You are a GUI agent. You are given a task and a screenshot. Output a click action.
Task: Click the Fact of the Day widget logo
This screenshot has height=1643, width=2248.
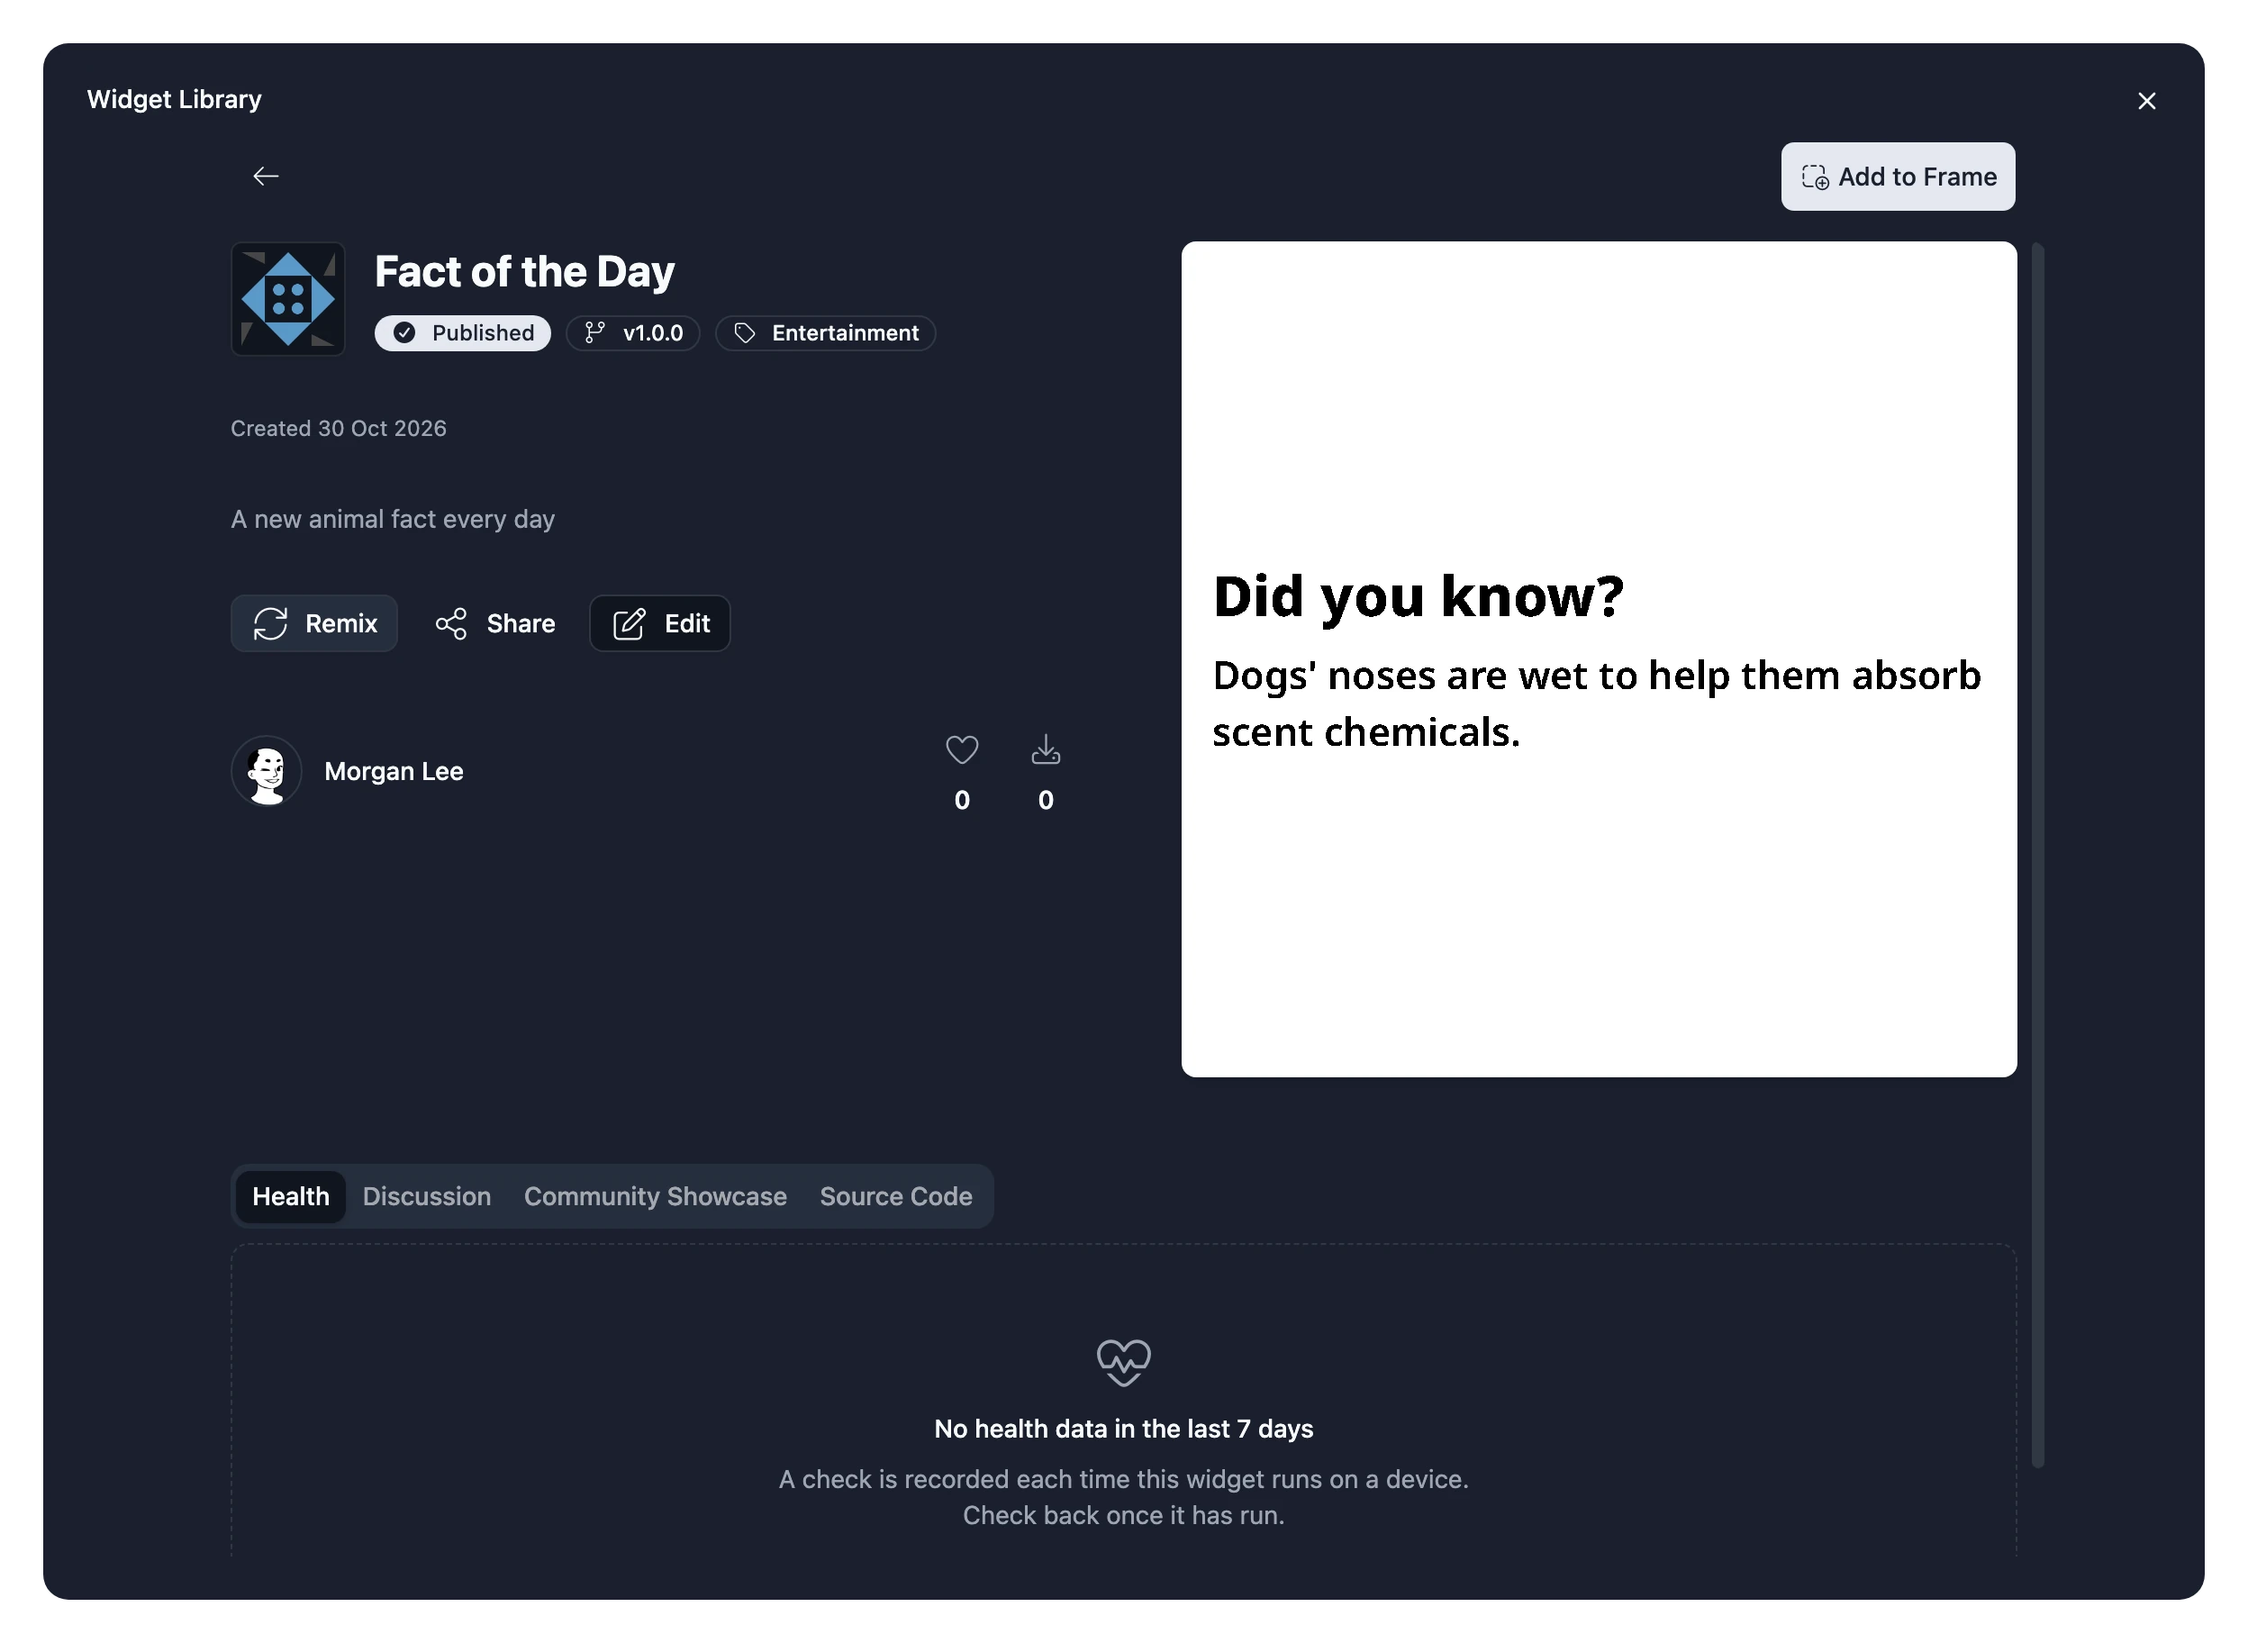[288, 298]
